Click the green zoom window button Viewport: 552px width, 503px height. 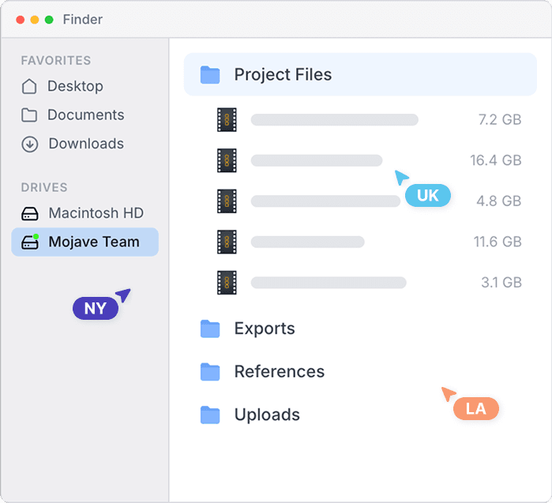[49, 19]
